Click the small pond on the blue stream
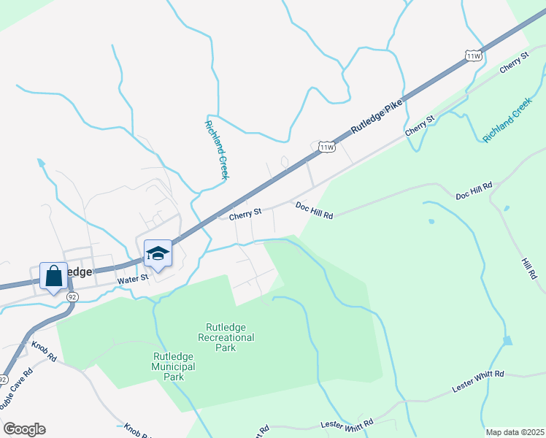 (507, 340)
